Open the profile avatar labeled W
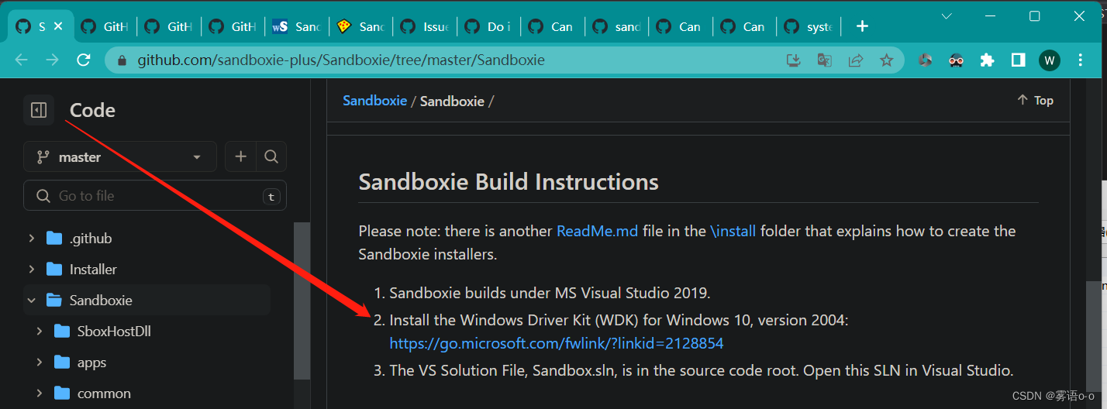 (x=1050, y=60)
